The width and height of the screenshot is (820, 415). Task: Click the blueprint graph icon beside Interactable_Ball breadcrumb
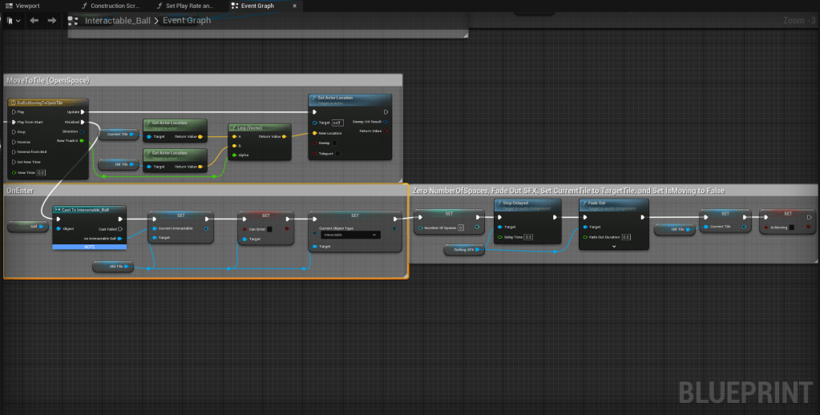tap(73, 20)
